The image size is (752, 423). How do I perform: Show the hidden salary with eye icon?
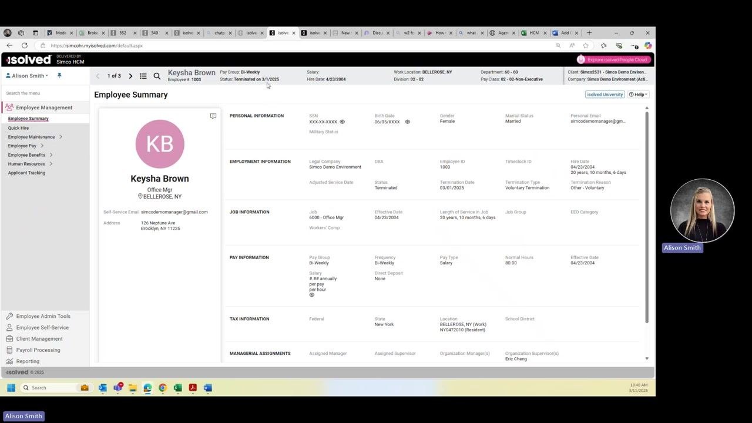(312, 295)
